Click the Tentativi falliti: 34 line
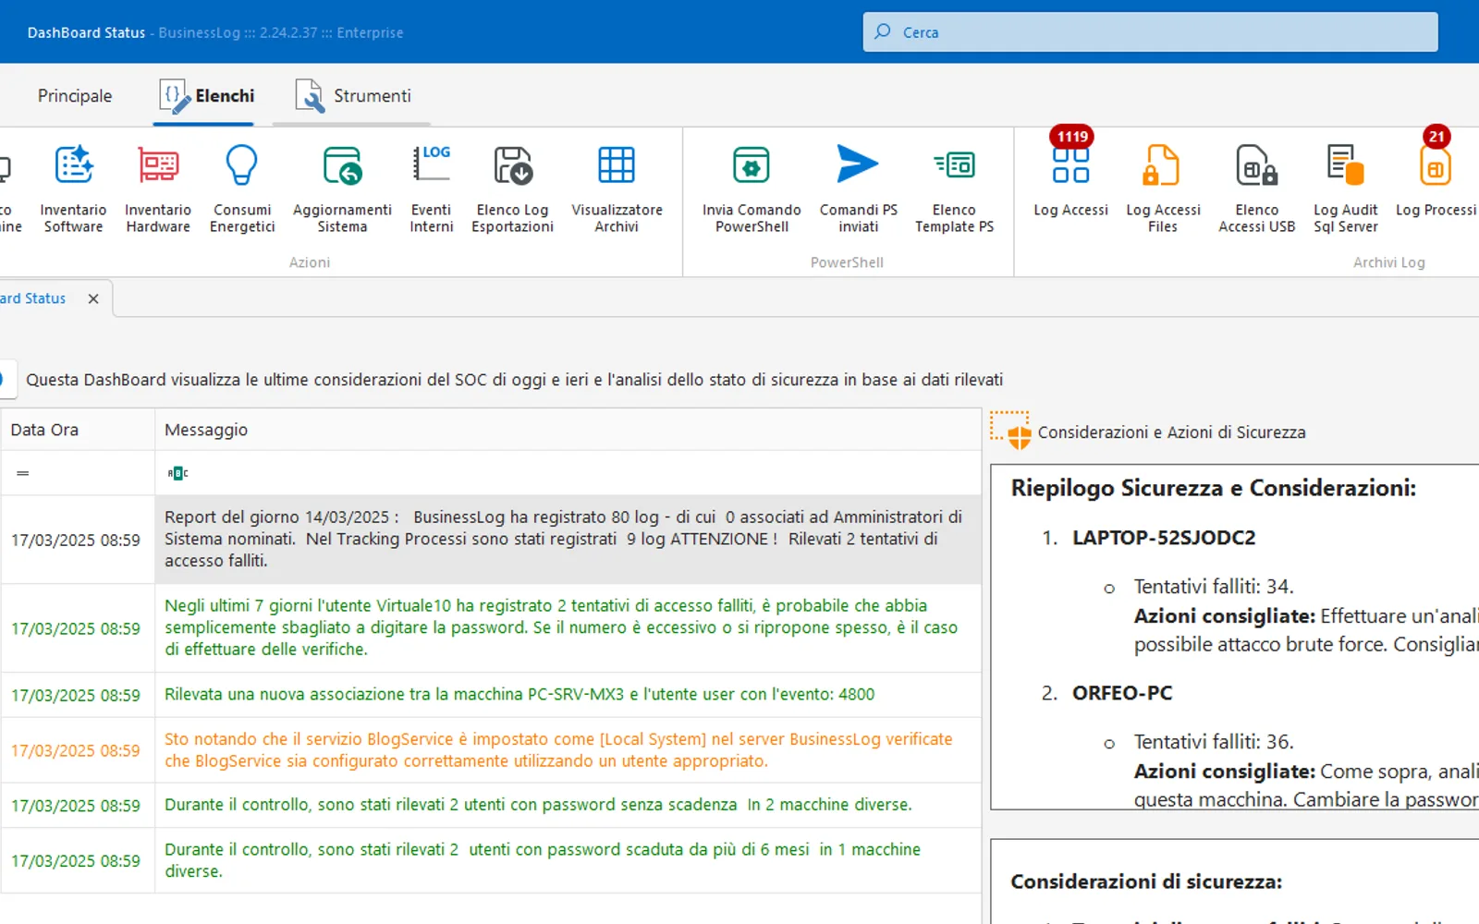 click(x=1214, y=587)
